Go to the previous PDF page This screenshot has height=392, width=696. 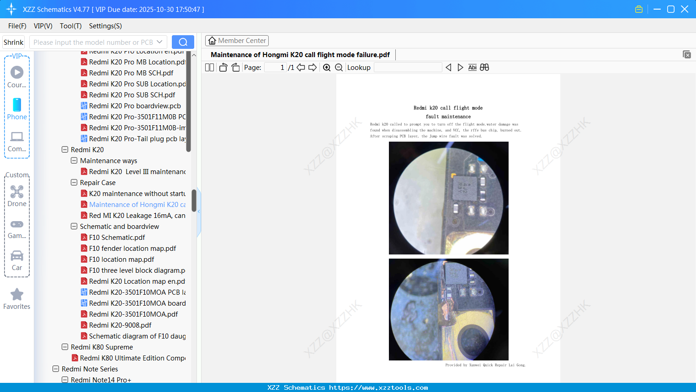(x=301, y=68)
